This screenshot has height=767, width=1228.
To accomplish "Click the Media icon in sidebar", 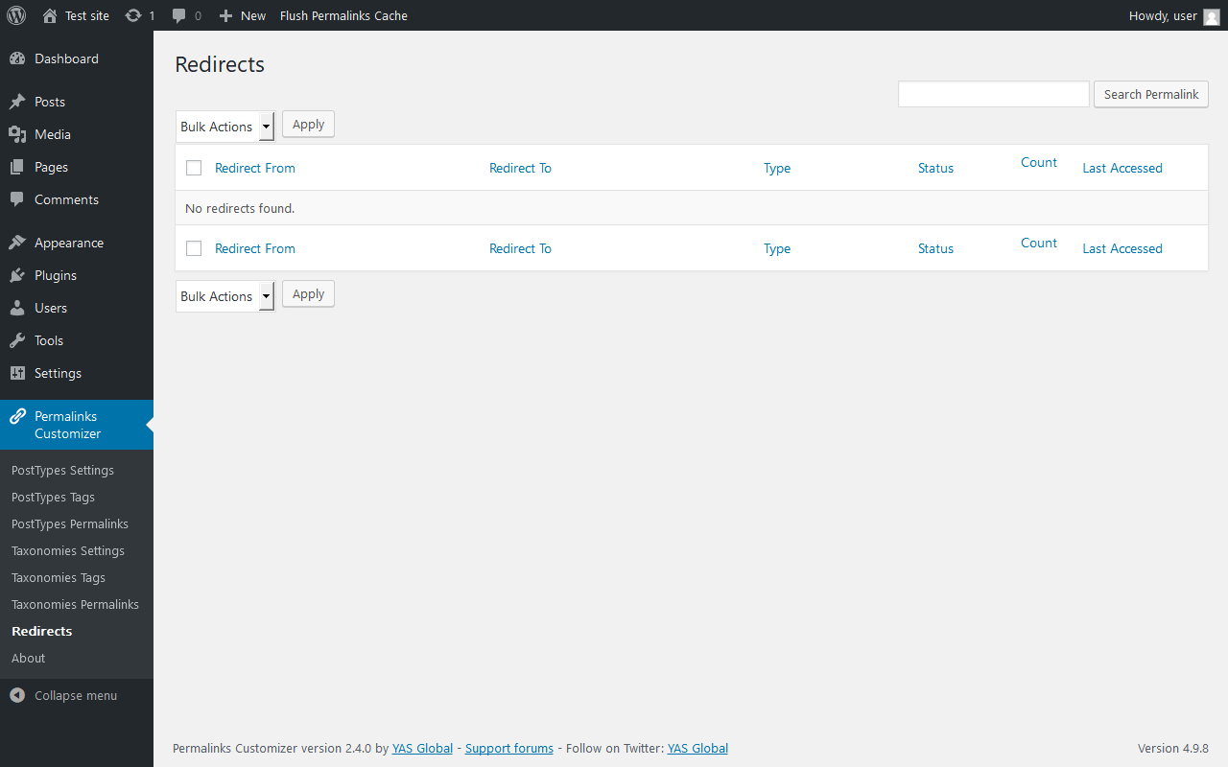I will click(17, 134).
